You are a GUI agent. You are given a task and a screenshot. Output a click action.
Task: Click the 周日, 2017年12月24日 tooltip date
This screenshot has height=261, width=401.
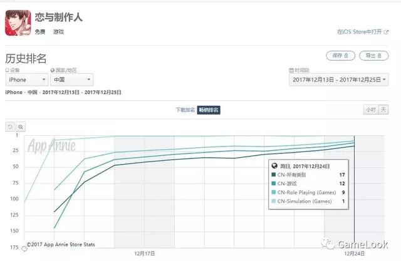[305, 166]
